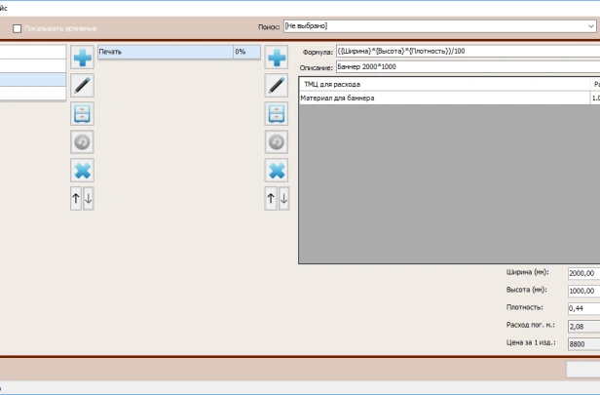Click the blue X delete icon left of Печать list
This screenshot has height=395, width=600.
pos(83,171)
